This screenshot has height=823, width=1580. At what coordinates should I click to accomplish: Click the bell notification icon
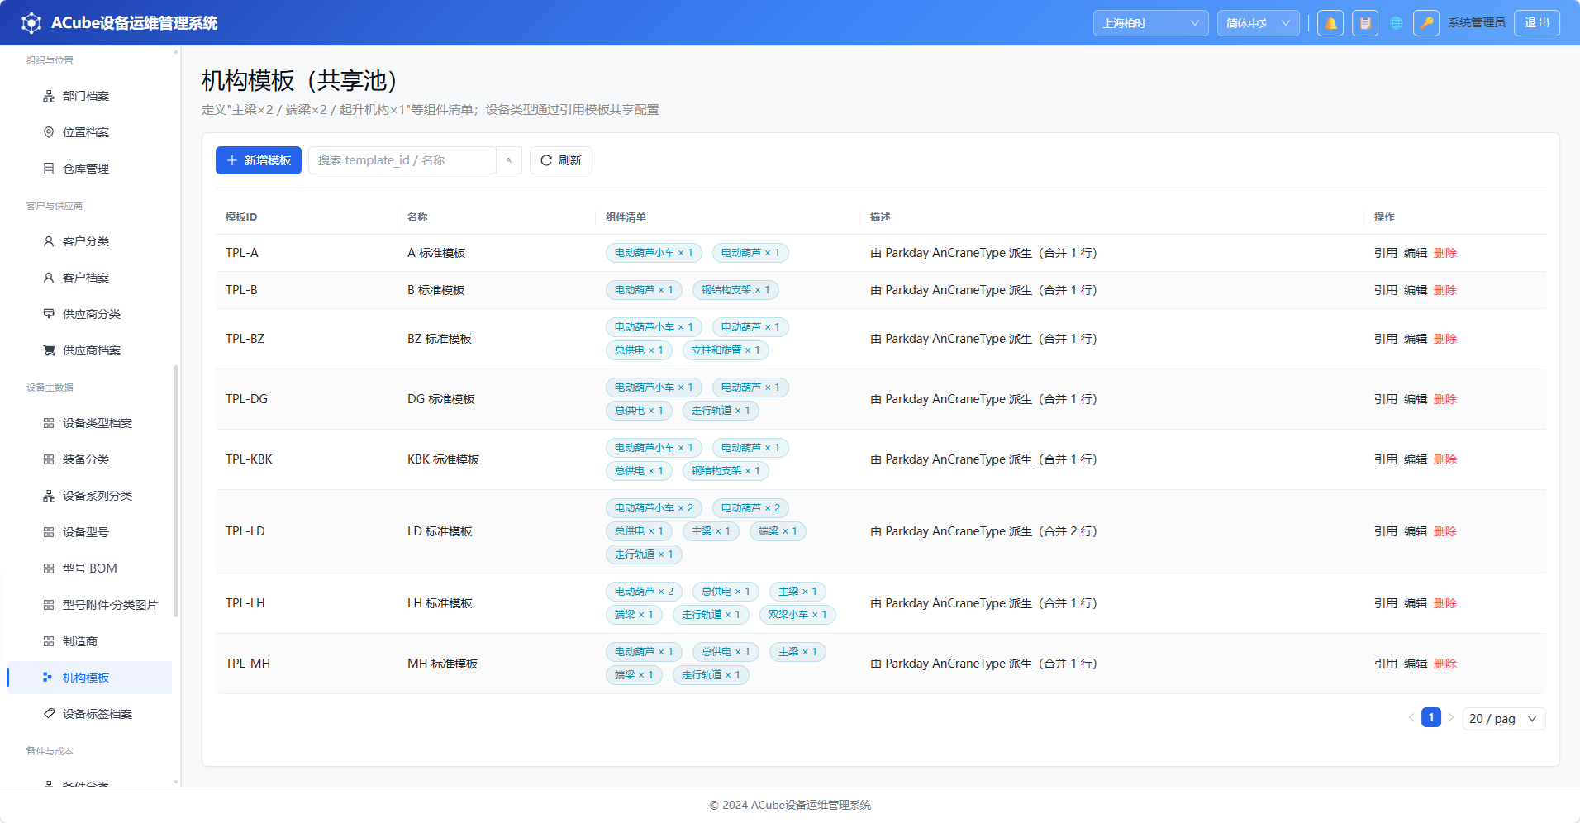[x=1330, y=23]
